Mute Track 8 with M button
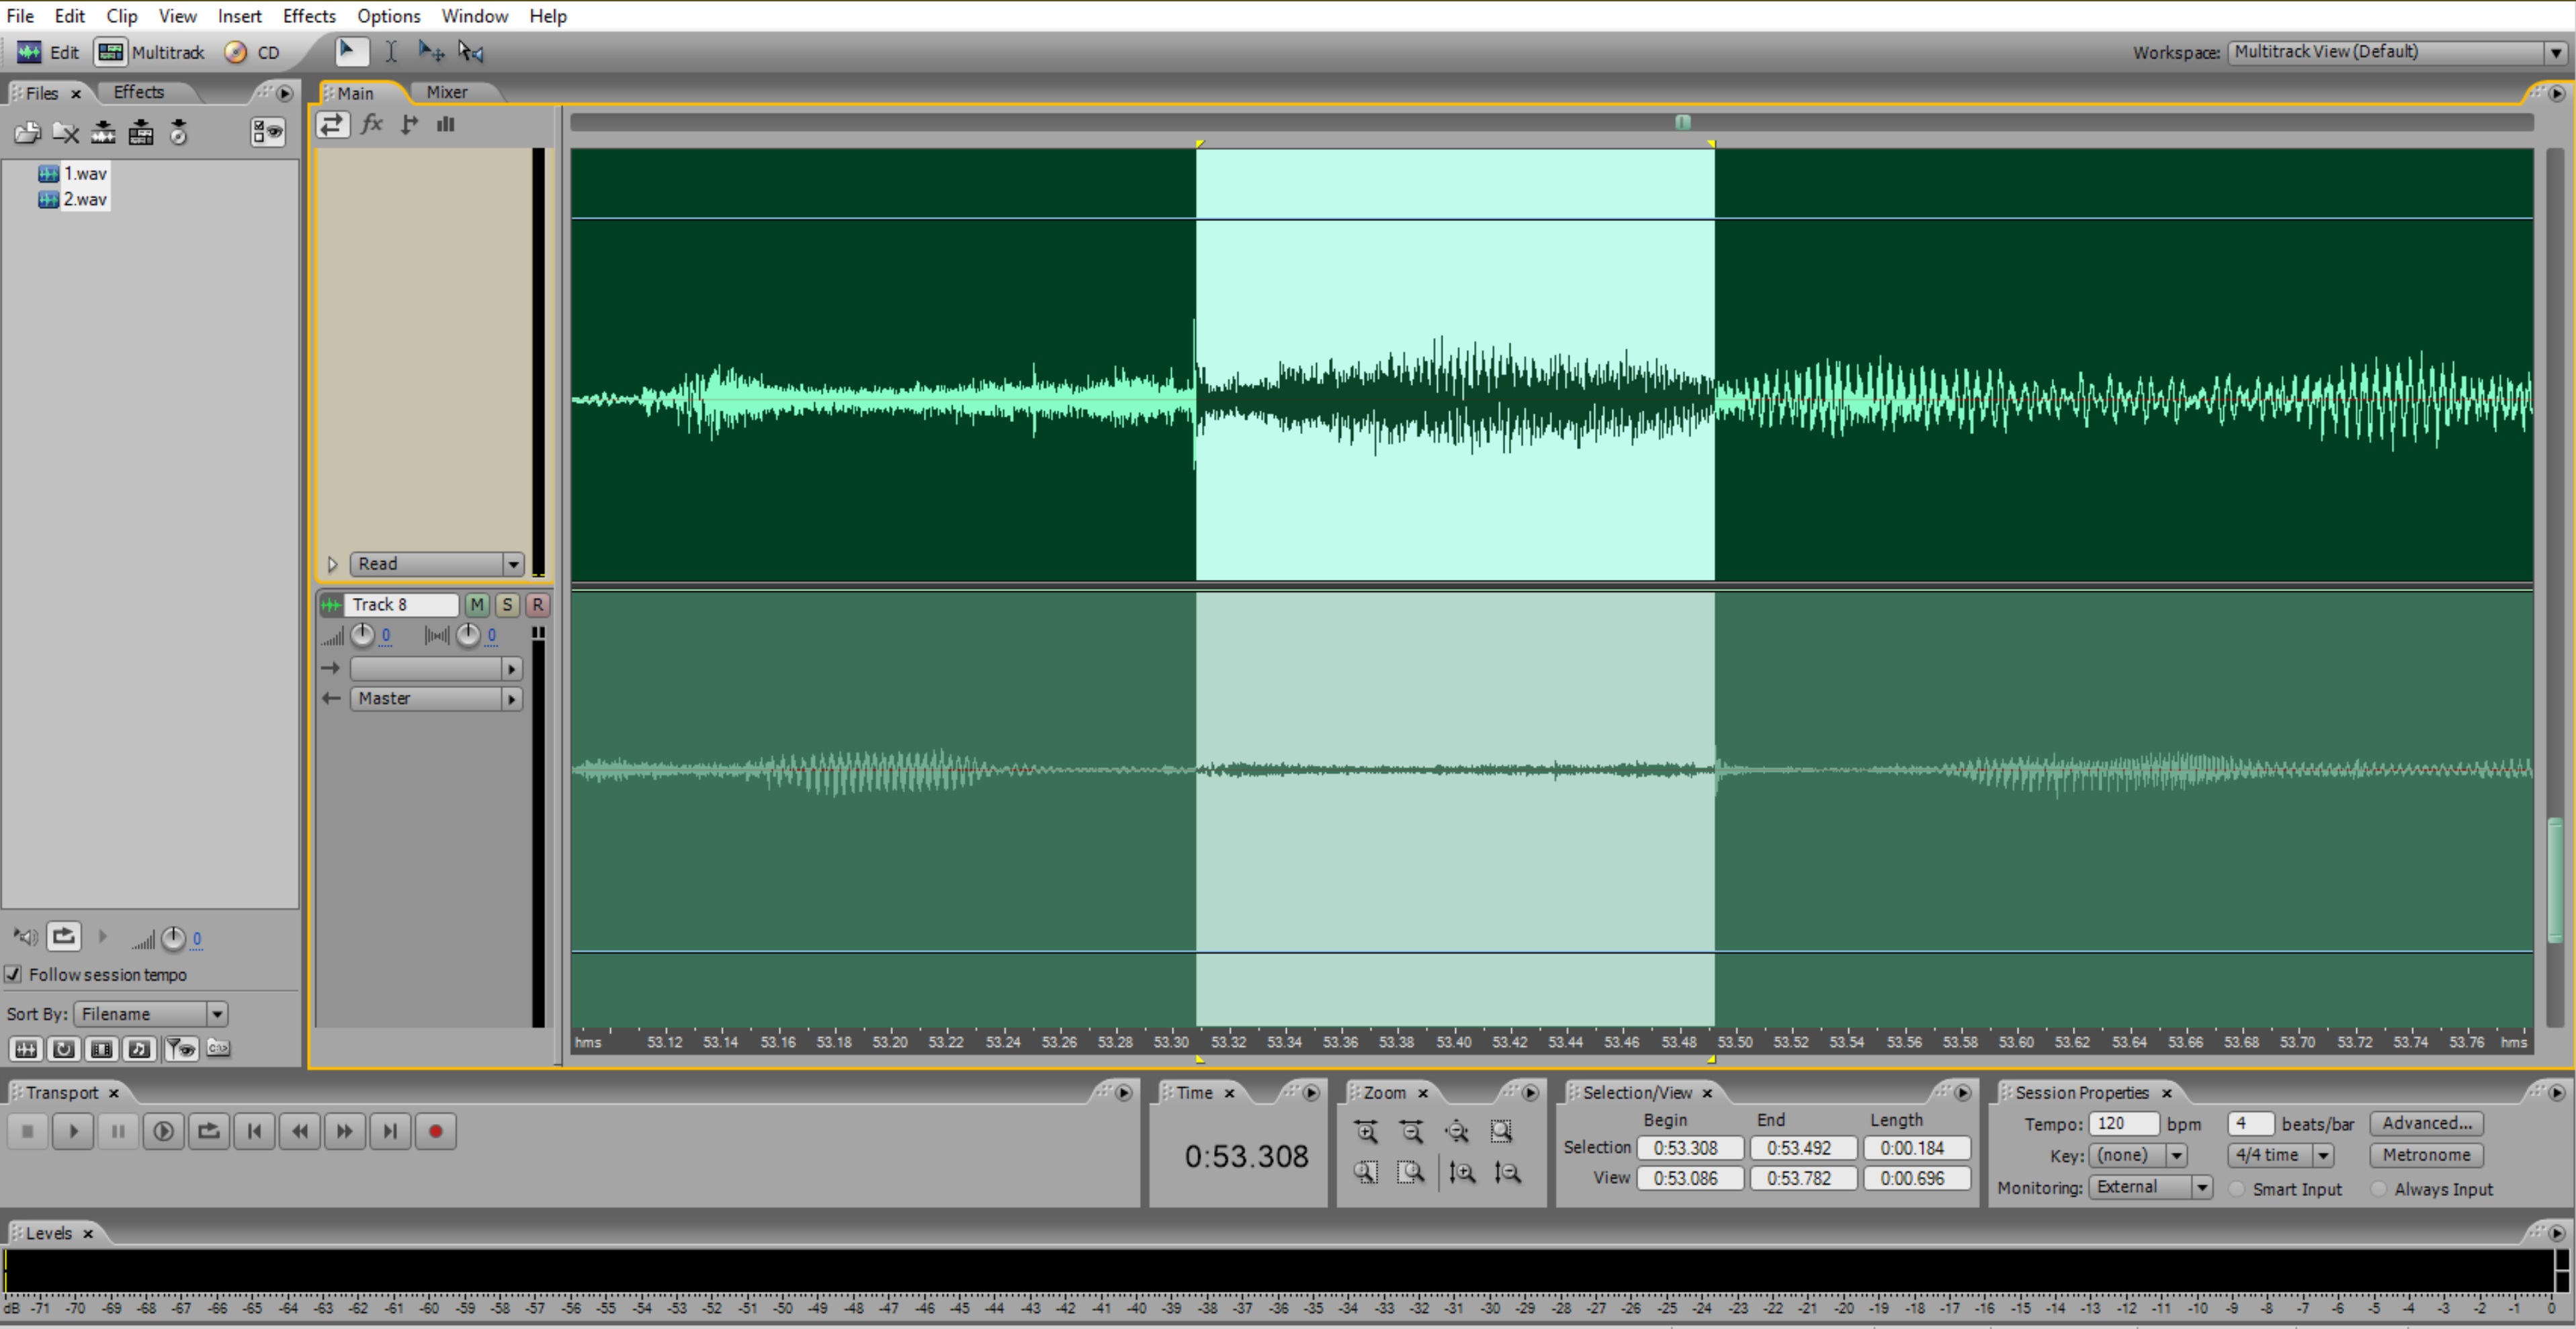 click(477, 604)
